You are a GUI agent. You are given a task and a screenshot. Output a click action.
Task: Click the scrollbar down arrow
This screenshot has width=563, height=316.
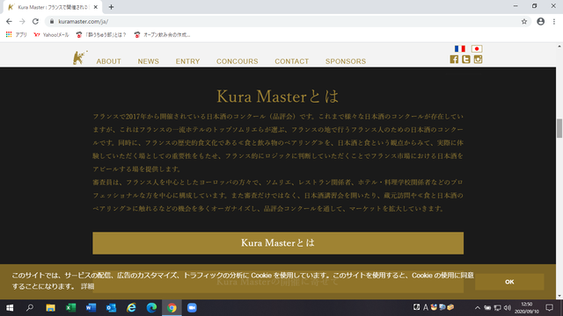point(559,297)
